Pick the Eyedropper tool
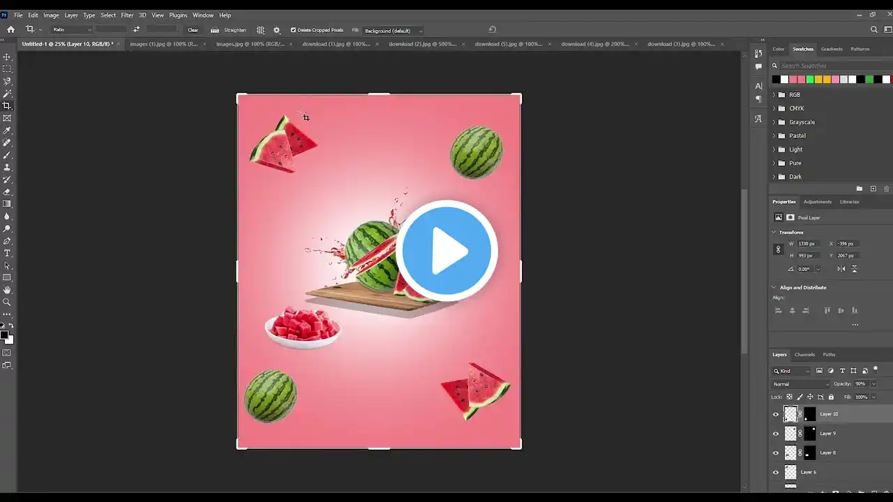 coord(7,130)
